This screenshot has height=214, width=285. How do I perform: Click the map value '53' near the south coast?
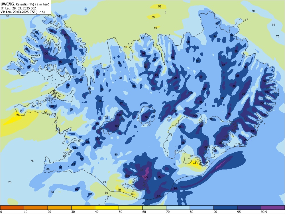[x=133, y=194]
